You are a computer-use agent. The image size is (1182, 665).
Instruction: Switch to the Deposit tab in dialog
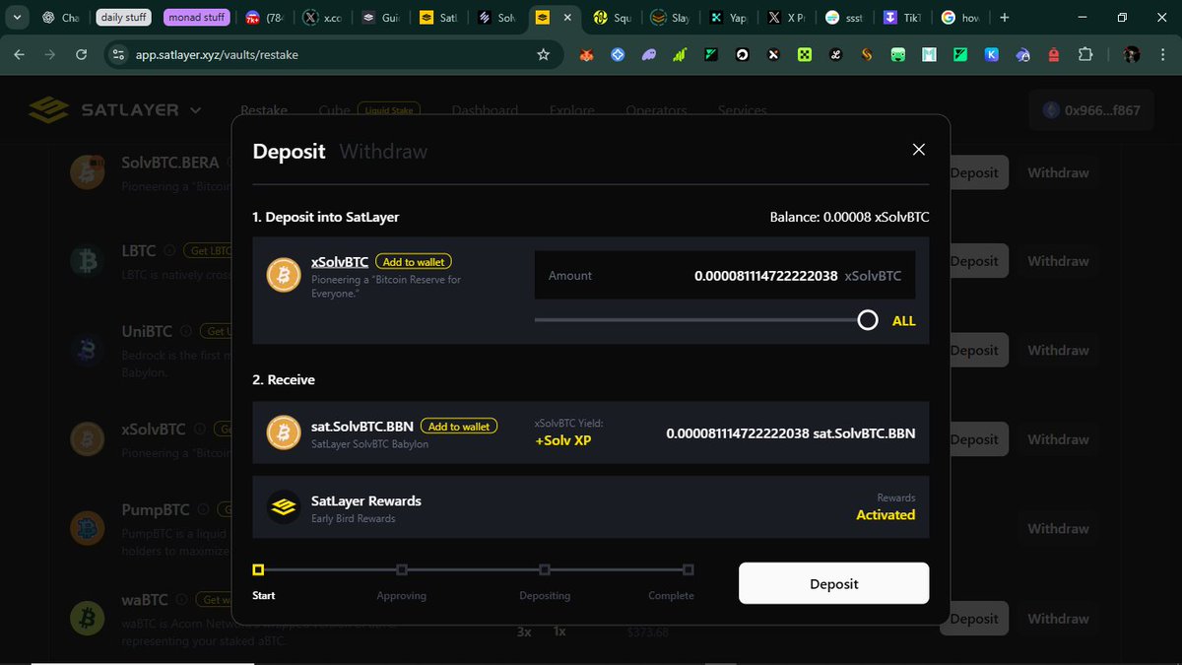click(289, 152)
